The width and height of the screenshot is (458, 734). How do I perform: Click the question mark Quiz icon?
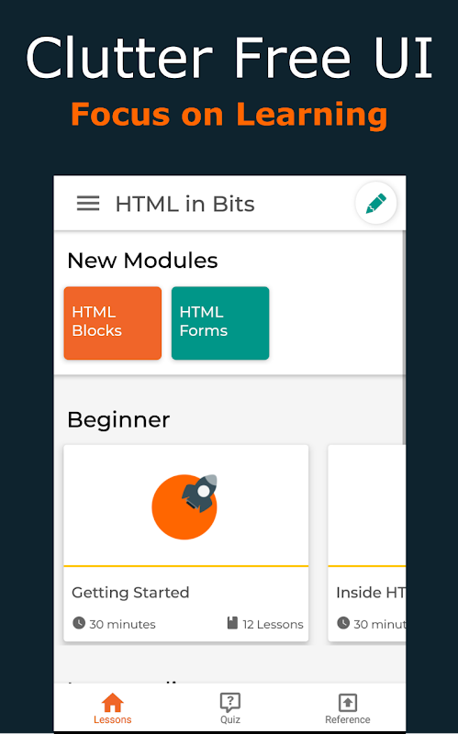[x=230, y=703]
